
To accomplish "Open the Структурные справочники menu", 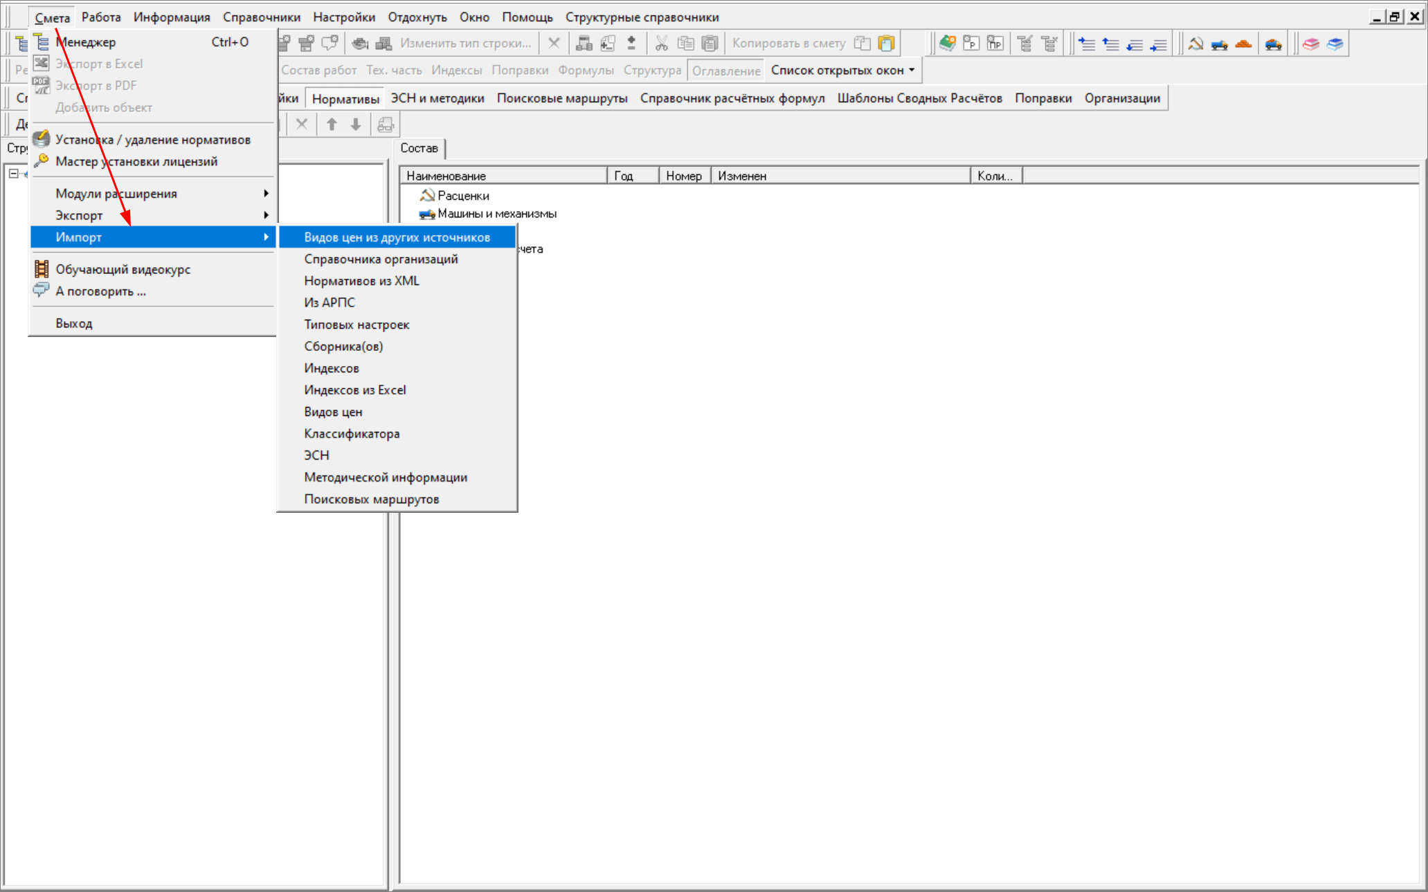I will coord(642,17).
